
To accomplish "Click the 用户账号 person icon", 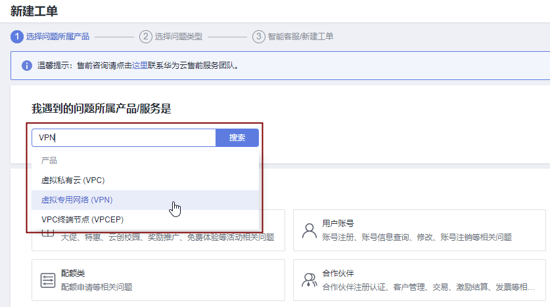I will pyautogui.click(x=309, y=231).
